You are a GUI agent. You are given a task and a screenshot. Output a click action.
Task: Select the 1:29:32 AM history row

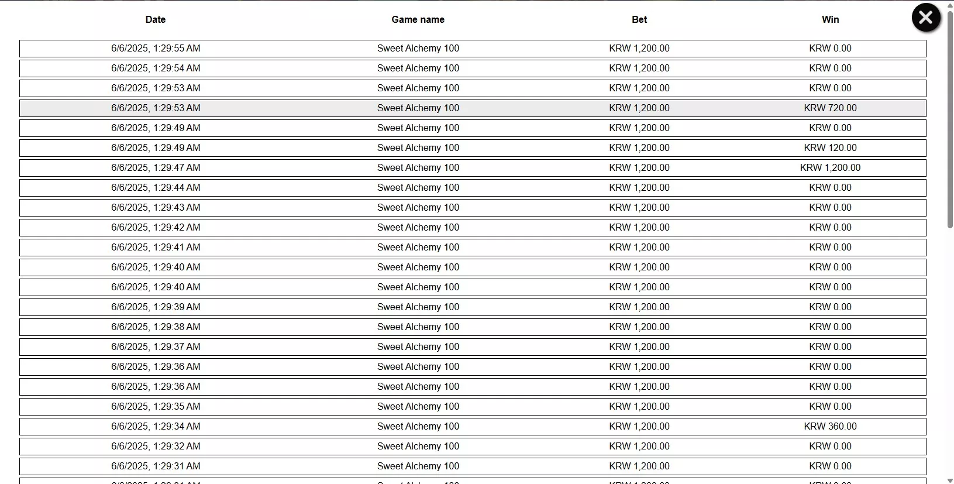(x=473, y=447)
